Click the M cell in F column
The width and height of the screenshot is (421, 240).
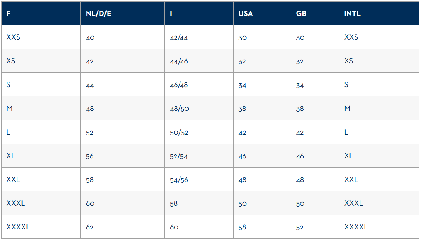(x=41, y=108)
